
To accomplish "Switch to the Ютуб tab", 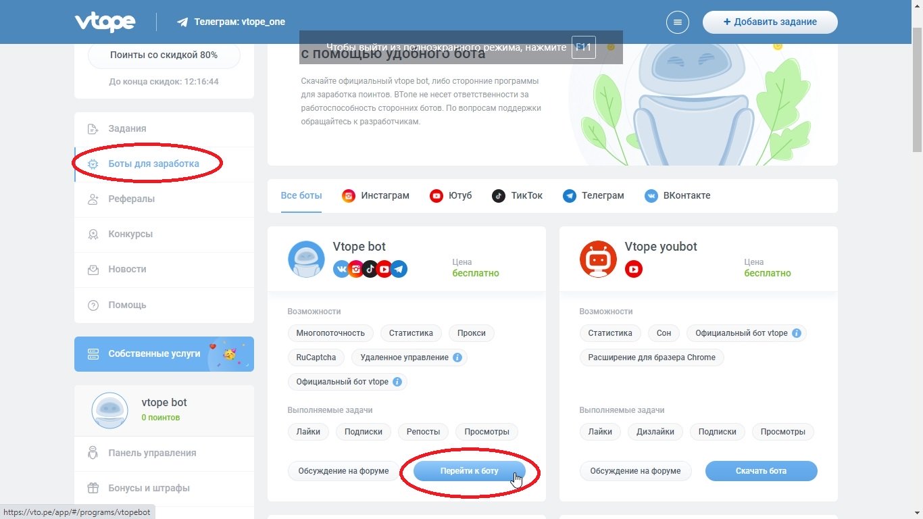I will pyautogui.click(x=451, y=196).
